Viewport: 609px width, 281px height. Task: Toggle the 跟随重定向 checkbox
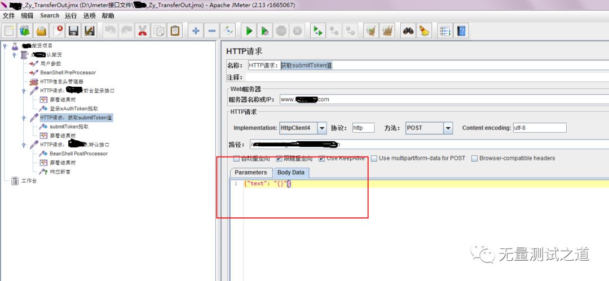point(279,158)
